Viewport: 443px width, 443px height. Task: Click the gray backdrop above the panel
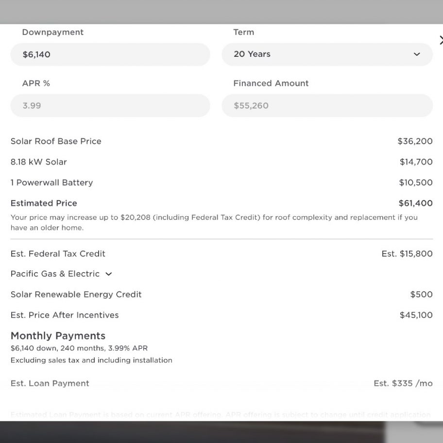tap(221, 12)
